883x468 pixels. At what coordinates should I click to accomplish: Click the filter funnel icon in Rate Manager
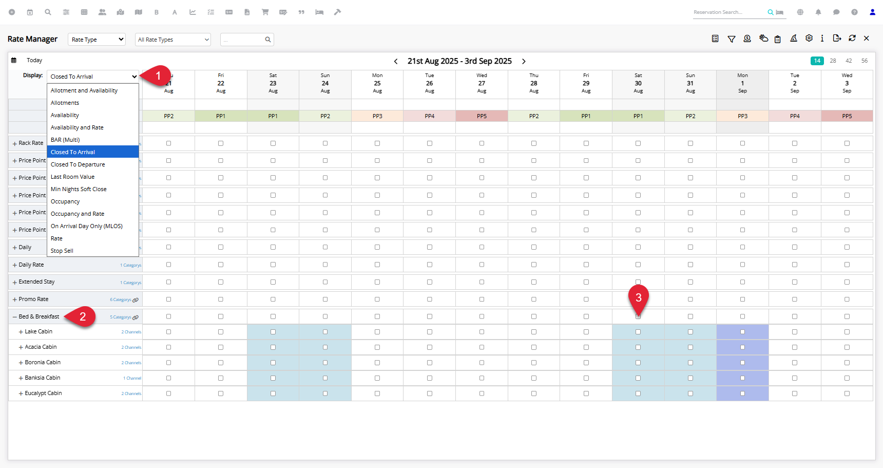click(732, 39)
